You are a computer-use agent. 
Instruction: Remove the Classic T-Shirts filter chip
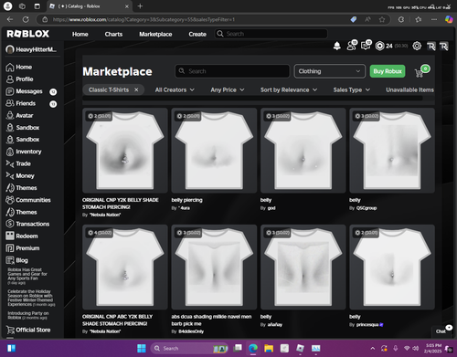(136, 89)
